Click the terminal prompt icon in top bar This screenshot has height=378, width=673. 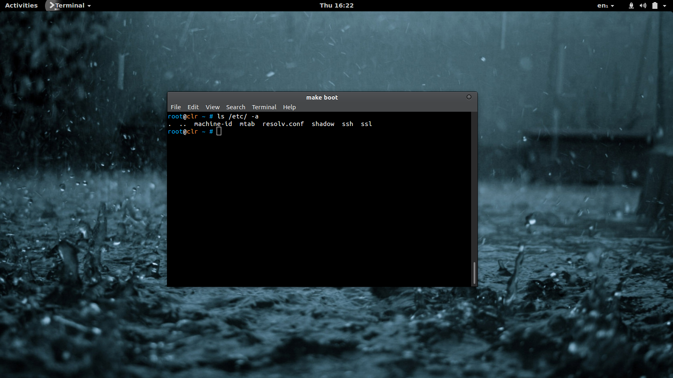52,5
